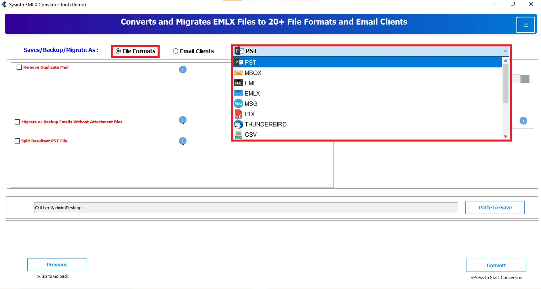Open the hamburger menu in the blue banner

526,25
